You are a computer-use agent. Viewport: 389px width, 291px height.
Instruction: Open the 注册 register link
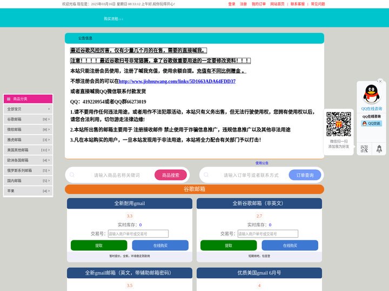pyautogui.click(x=243, y=4)
